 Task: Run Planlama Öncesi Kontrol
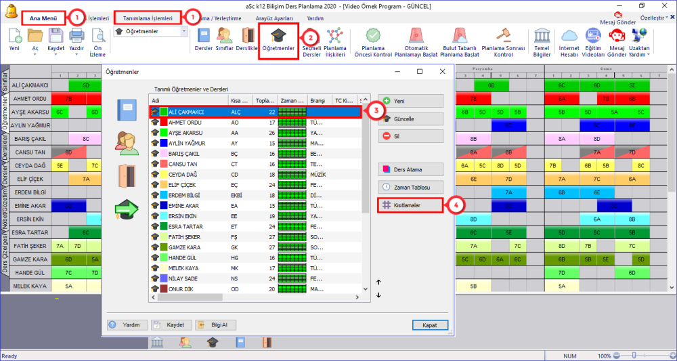coord(373,42)
